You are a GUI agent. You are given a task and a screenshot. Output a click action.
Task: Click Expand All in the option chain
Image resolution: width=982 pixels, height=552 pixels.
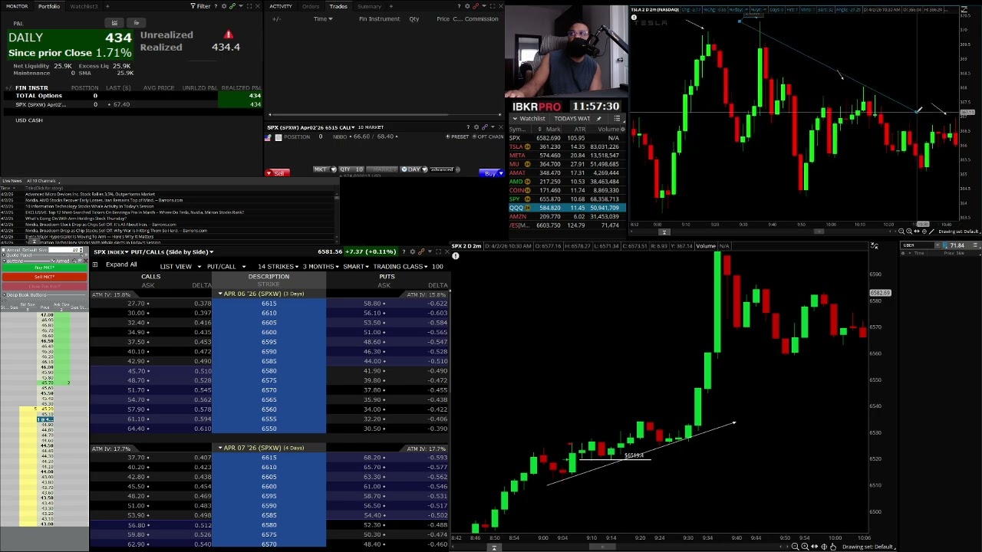tap(121, 265)
